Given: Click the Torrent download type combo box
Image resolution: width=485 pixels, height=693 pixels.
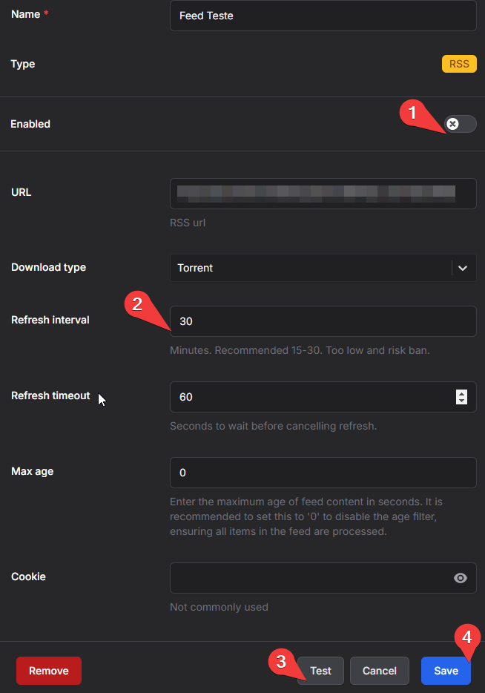Looking at the screenshot, I should pyautogui.click(x=311, y=268).
